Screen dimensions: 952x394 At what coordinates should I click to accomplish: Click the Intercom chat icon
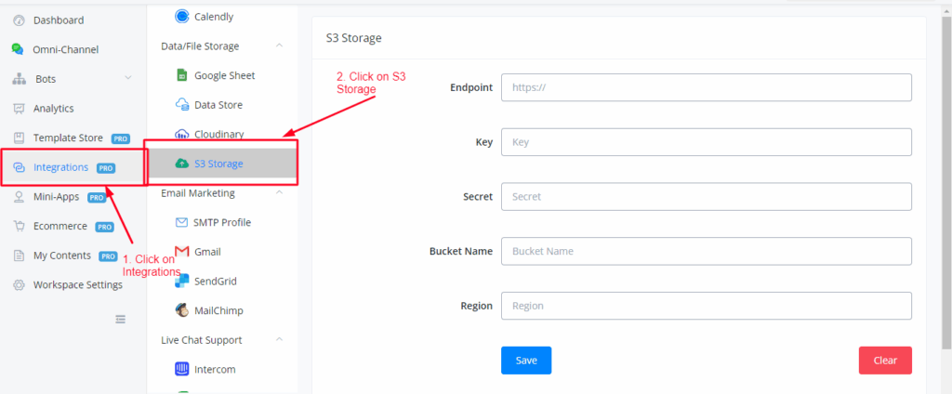(x=182, y=369)
